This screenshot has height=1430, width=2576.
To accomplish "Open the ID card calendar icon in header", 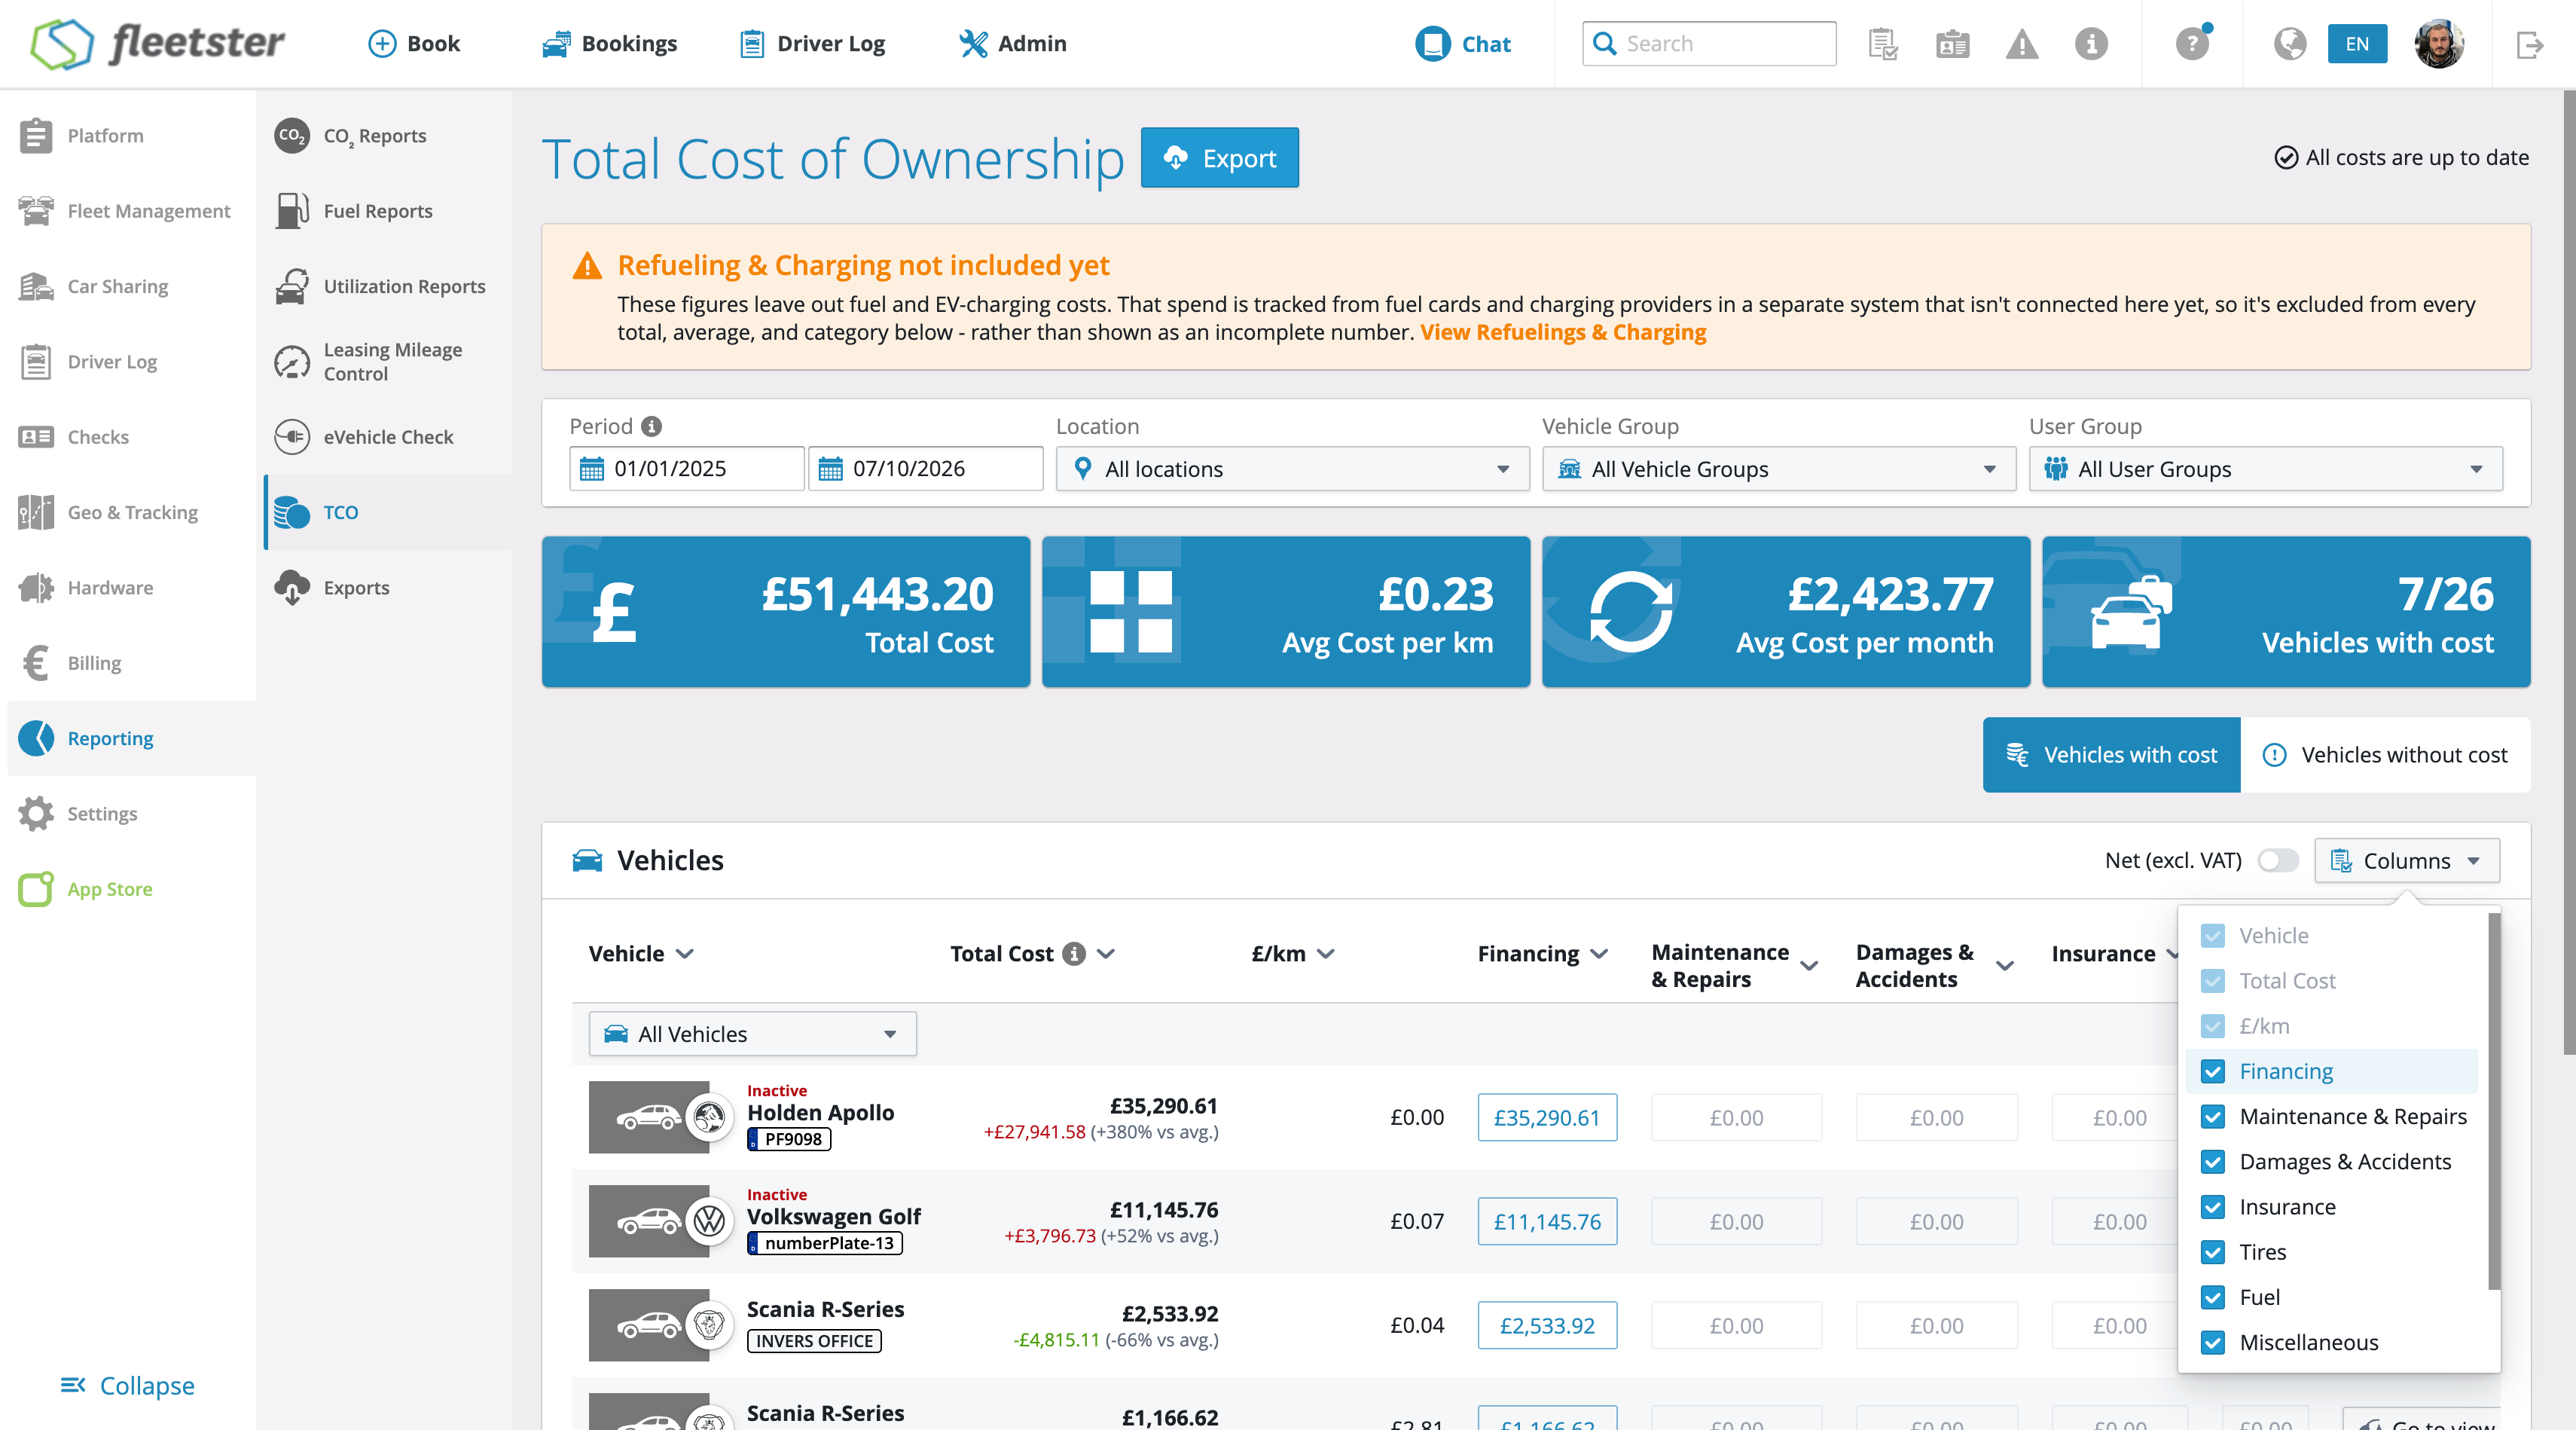I will pos(1952,44).
